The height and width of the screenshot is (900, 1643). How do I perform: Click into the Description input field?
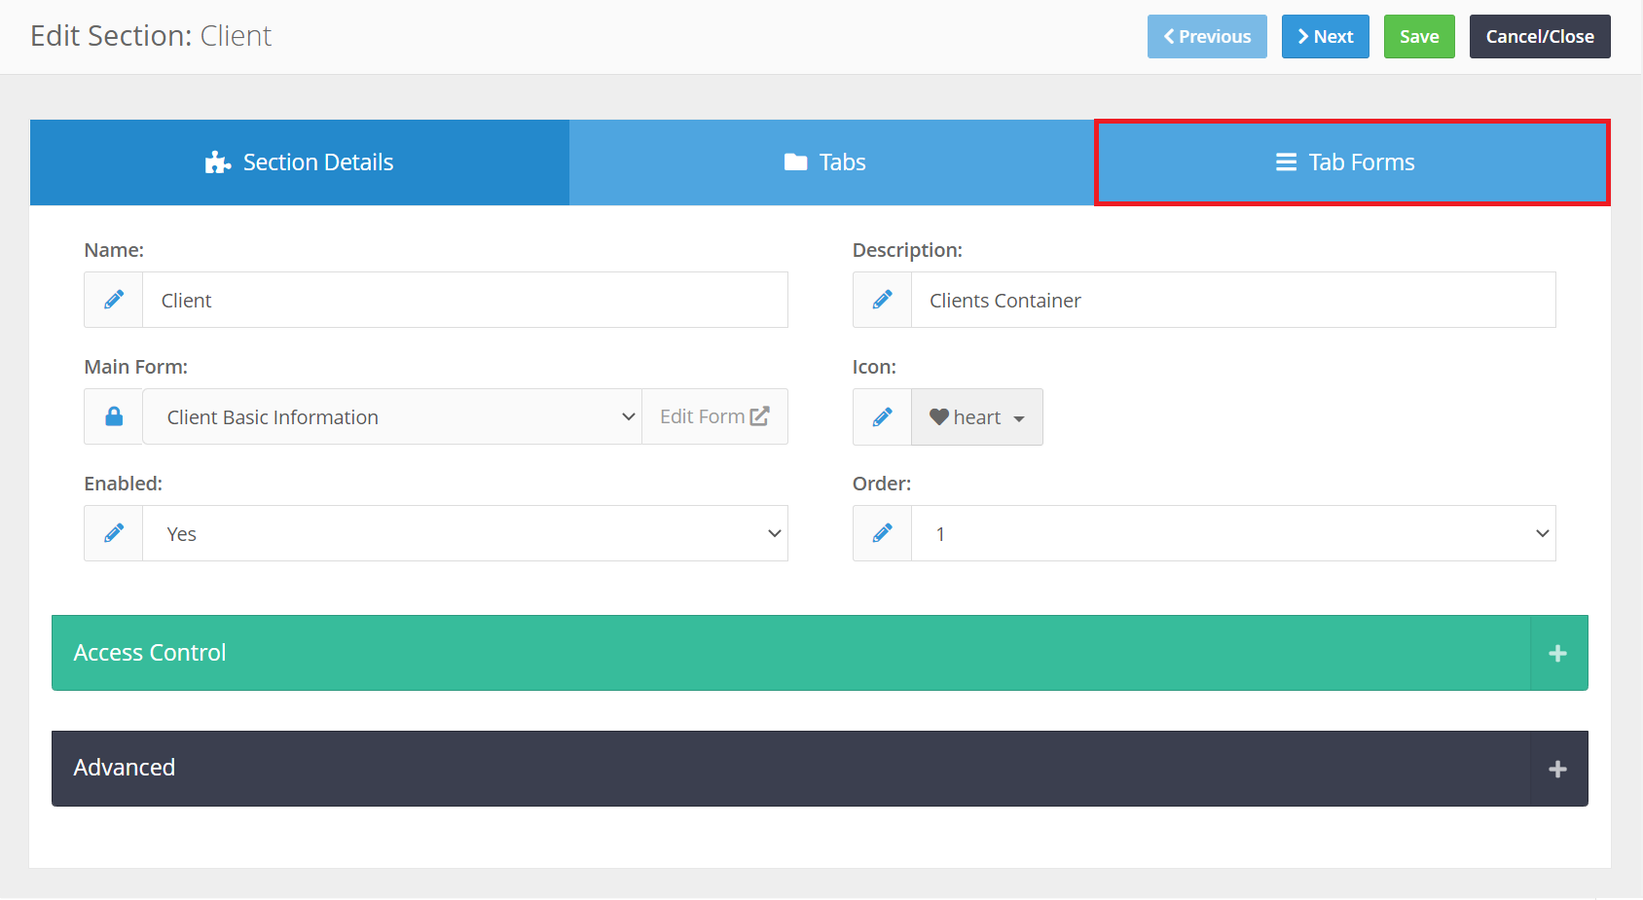click(x=1233, y=300)
